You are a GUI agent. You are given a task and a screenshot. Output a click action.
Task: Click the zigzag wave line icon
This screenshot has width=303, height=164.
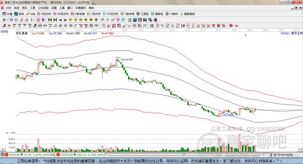click(x=113, y=20)
